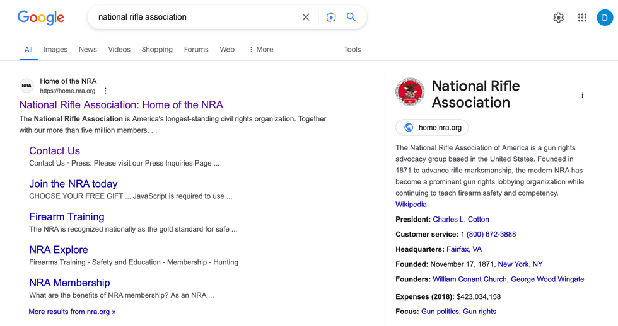The width and height of the screenshot is (618, 326).
Task: Click the 'National Rifle Association' panel title
Action: (475, 94)
